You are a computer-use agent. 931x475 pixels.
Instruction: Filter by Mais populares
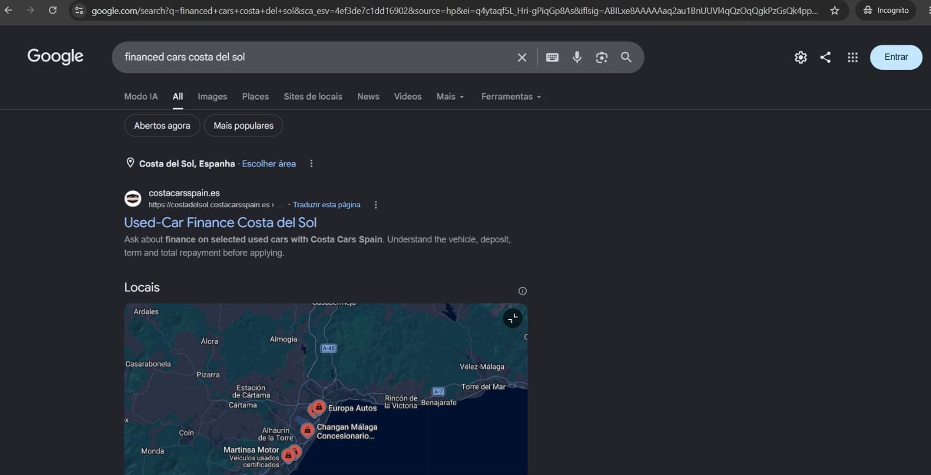tap(243, 126)
